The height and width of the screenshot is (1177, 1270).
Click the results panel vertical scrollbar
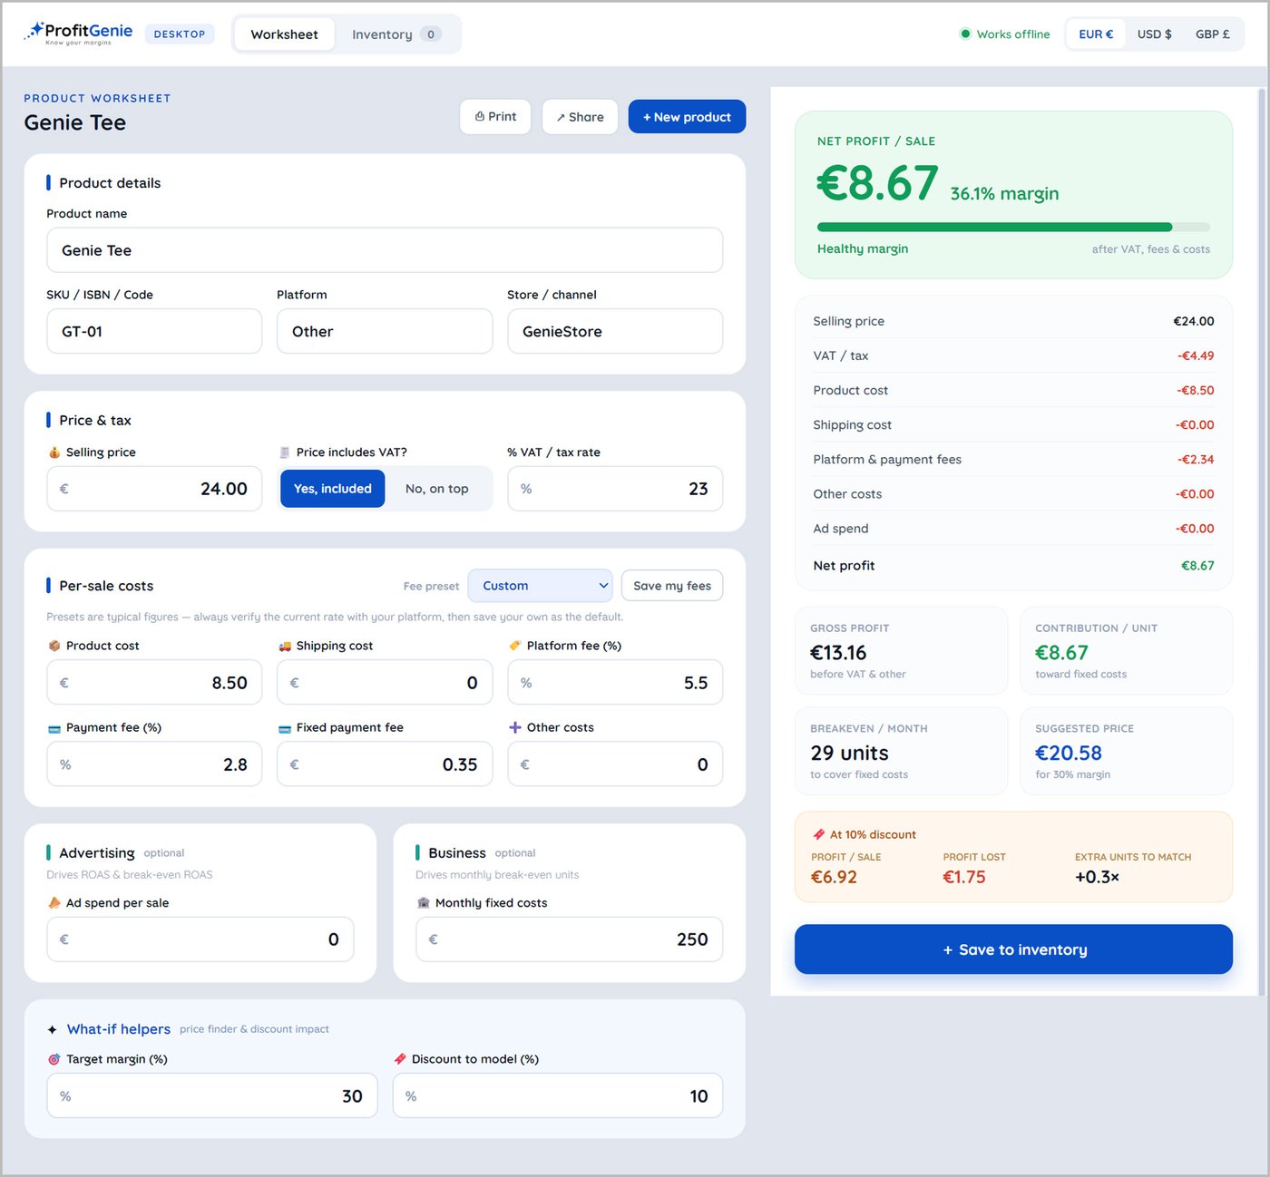1262,540
